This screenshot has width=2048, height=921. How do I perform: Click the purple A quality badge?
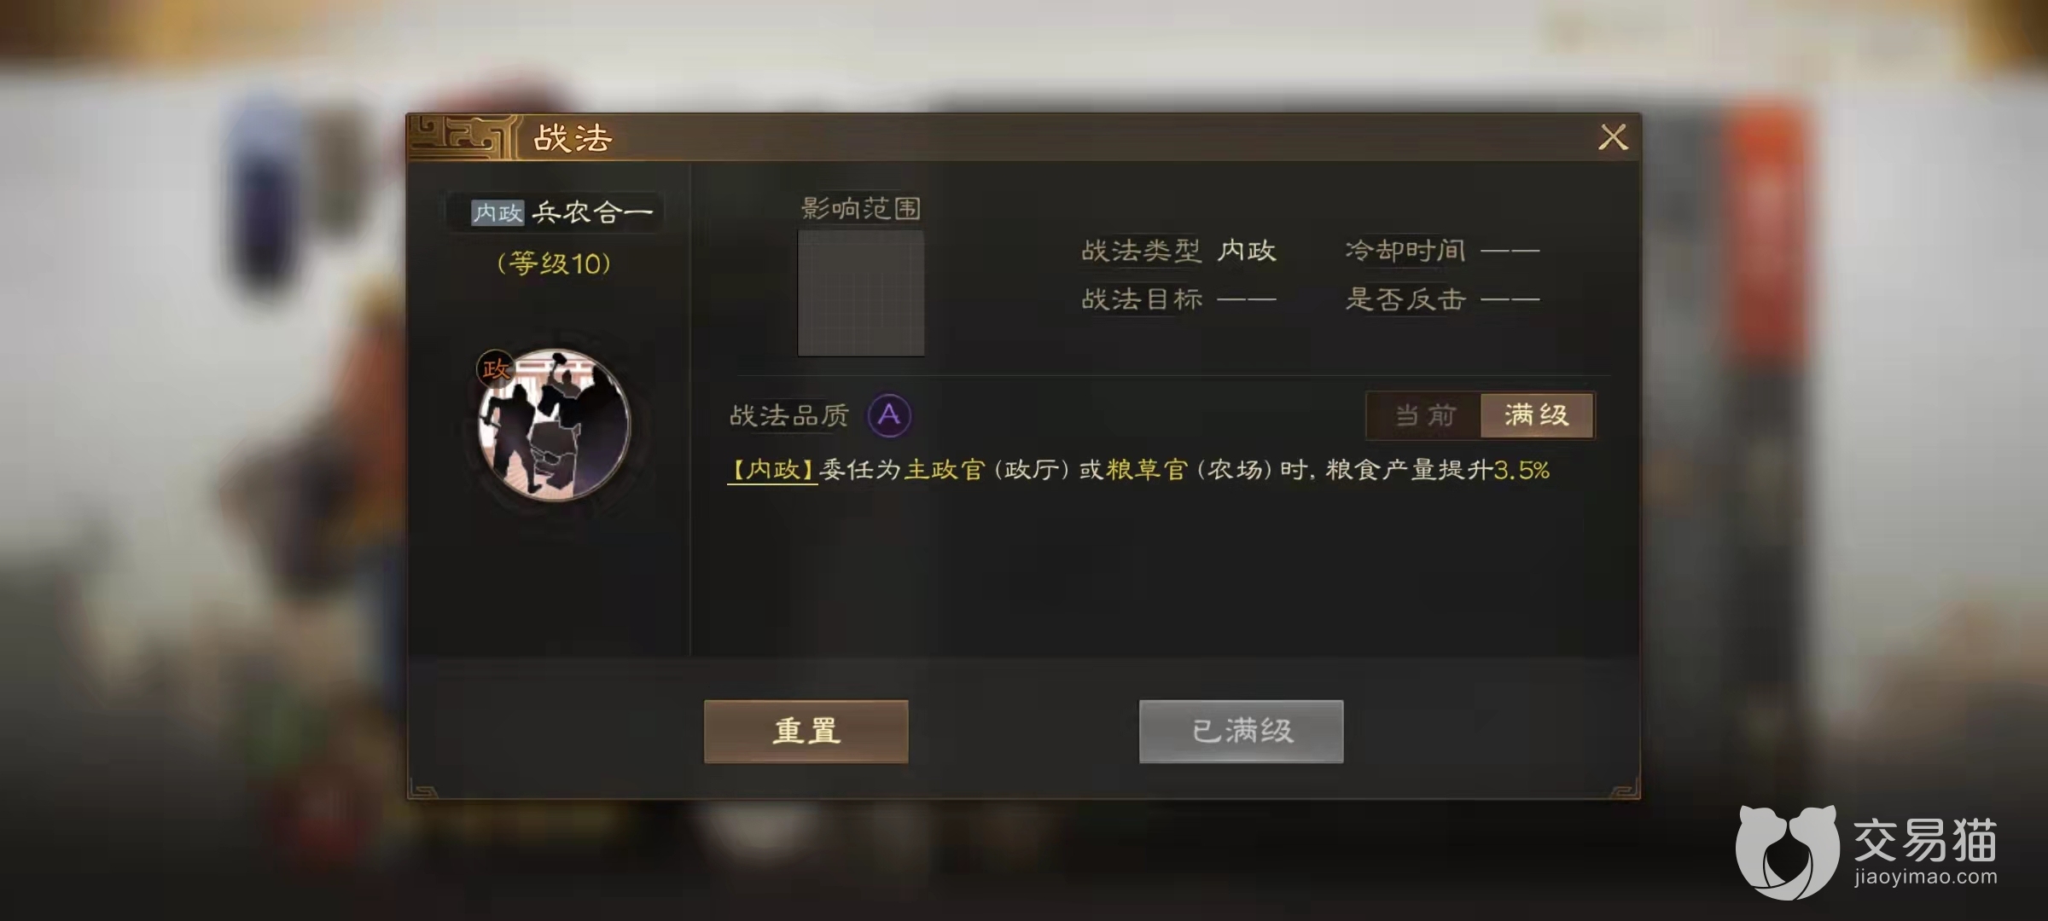[889, 415]
